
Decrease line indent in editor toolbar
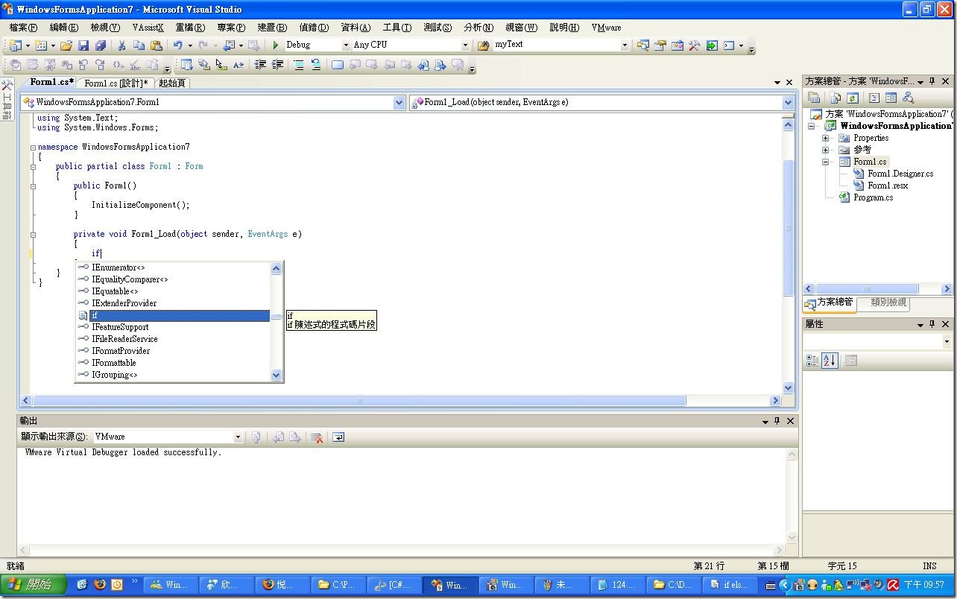click(260, 65)
